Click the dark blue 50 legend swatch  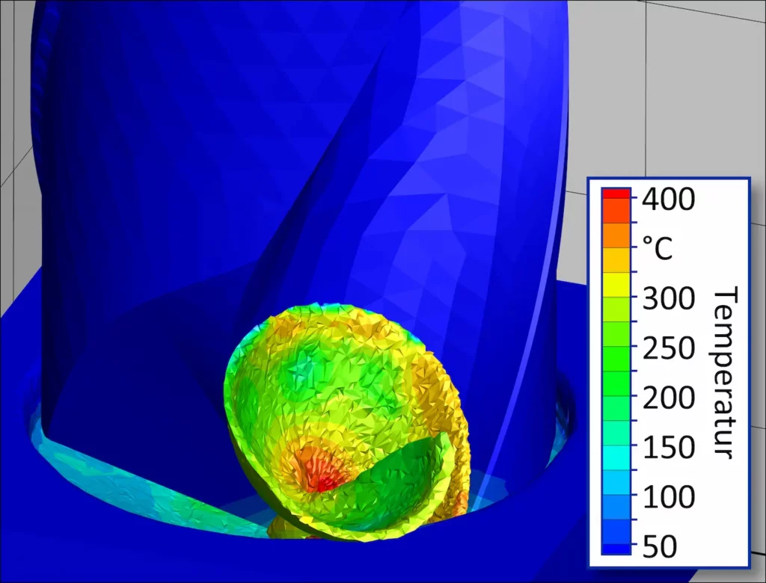[616, 549]
